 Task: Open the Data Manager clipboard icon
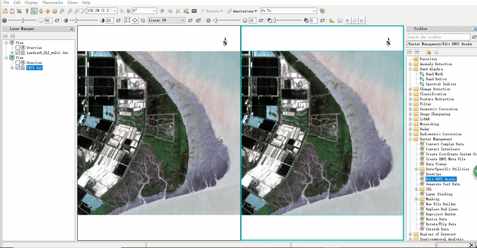tap(12, 11)
